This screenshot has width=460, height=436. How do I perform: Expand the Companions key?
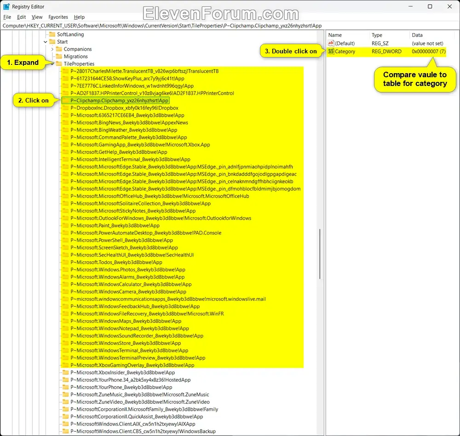click(x=52, y=49)
